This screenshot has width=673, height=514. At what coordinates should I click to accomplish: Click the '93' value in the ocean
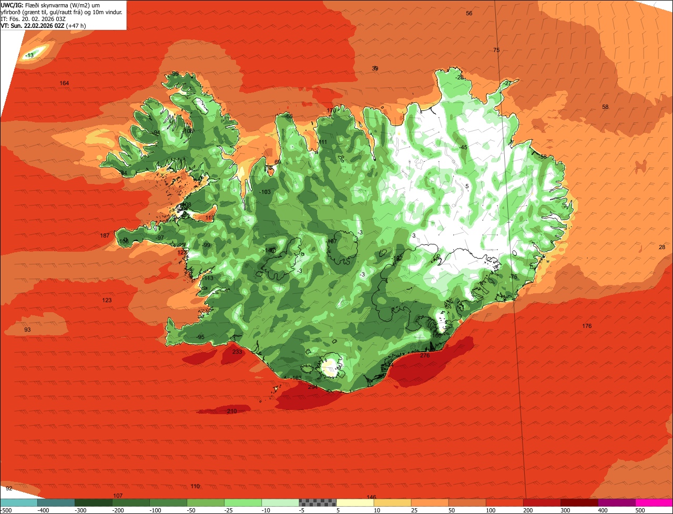(27, 330)
